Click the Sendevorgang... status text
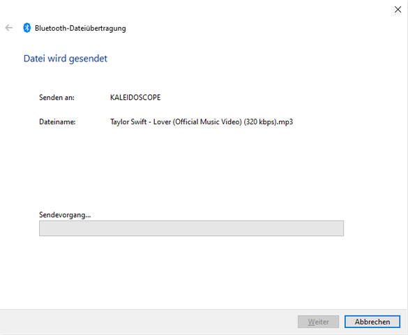408x335 pixels. coord(65,215)
